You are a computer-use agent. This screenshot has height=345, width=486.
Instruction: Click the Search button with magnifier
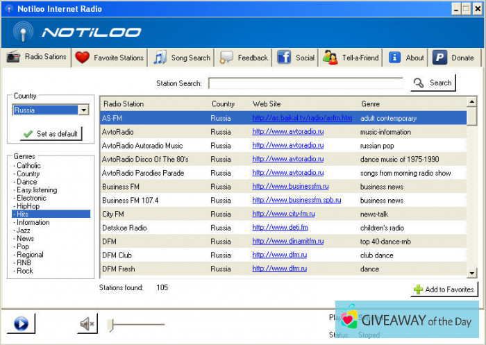click(x=433, y=83)
